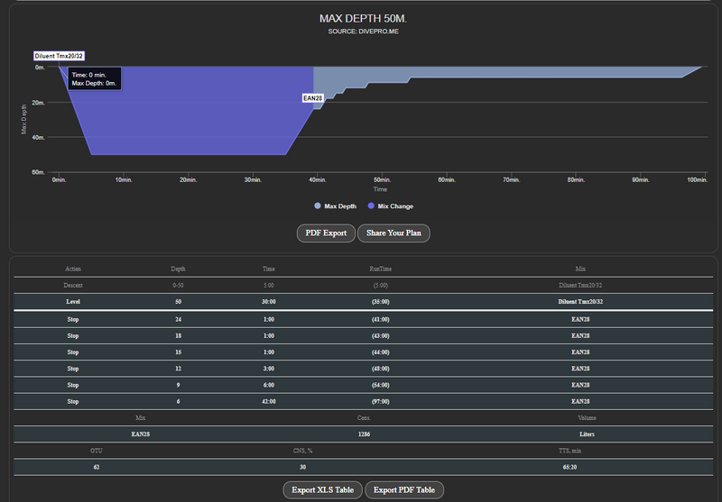Click the Max Depth legend color dot

click(317, 206)
